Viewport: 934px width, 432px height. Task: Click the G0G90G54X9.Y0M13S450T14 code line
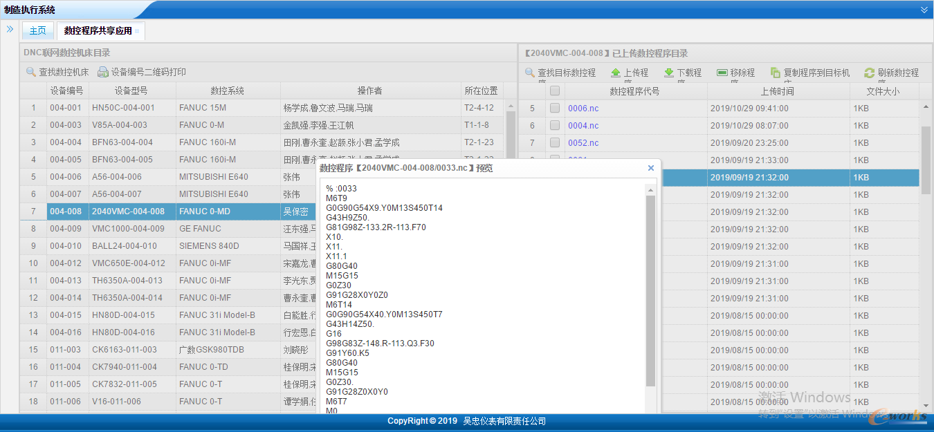click(384, 208)
